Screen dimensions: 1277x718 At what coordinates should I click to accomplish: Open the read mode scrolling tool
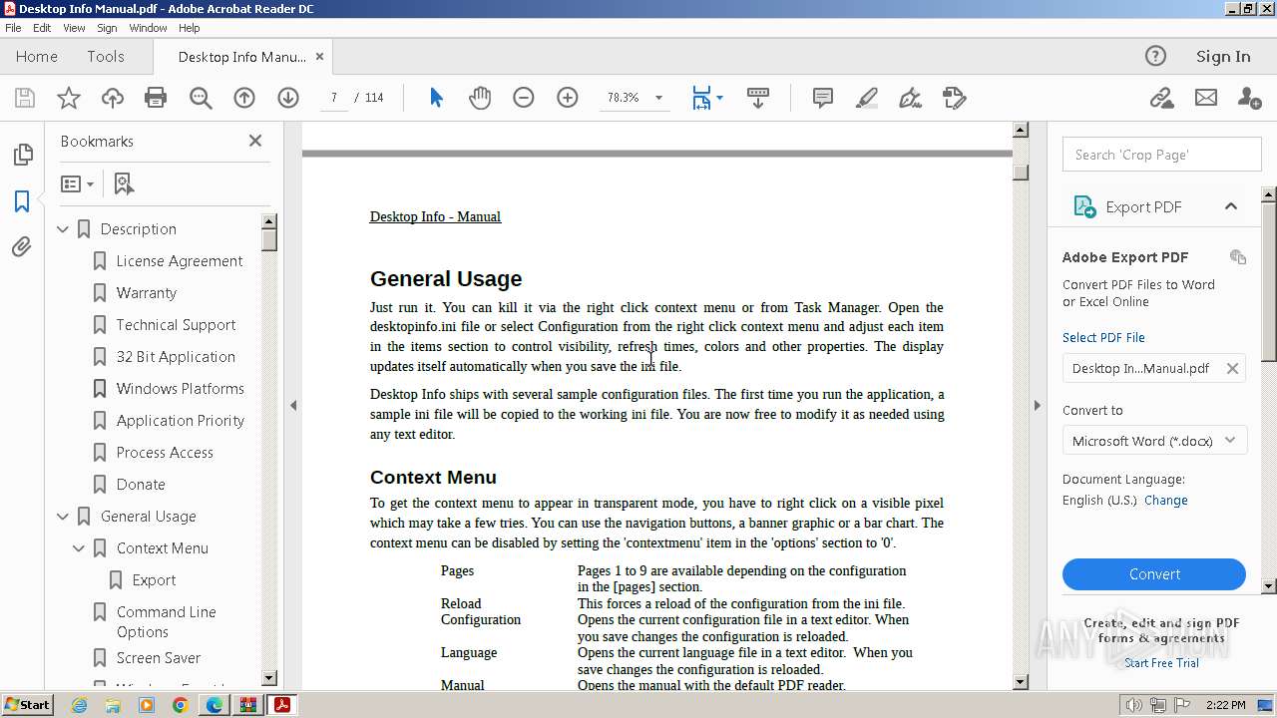coord(758,98)
